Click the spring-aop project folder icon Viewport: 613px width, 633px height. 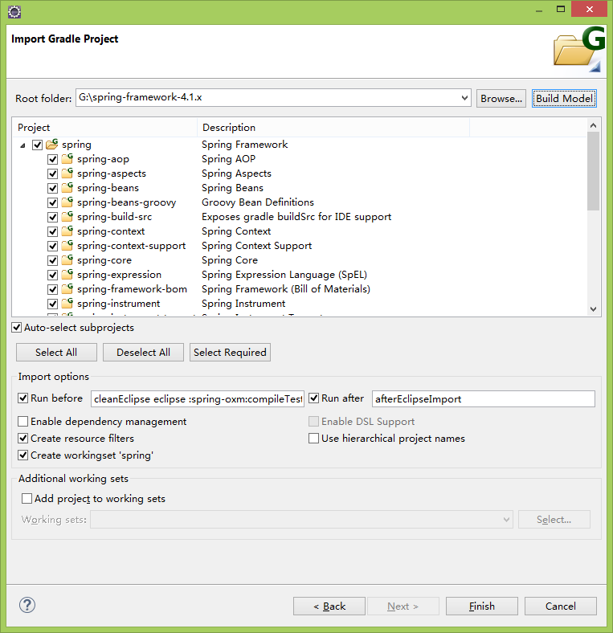67,159
